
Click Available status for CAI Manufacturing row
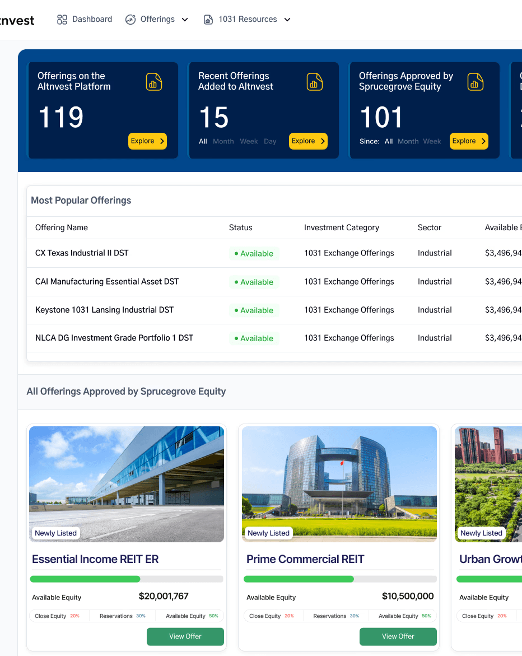(254, 282)
